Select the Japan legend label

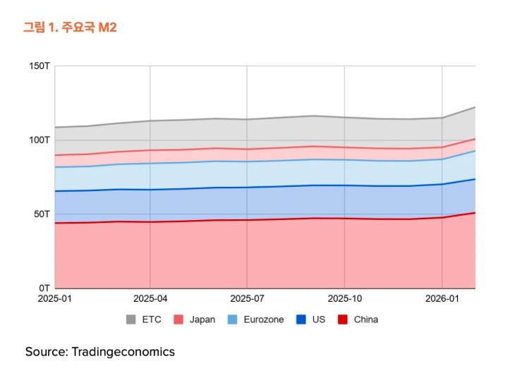(x=202, y=319)
